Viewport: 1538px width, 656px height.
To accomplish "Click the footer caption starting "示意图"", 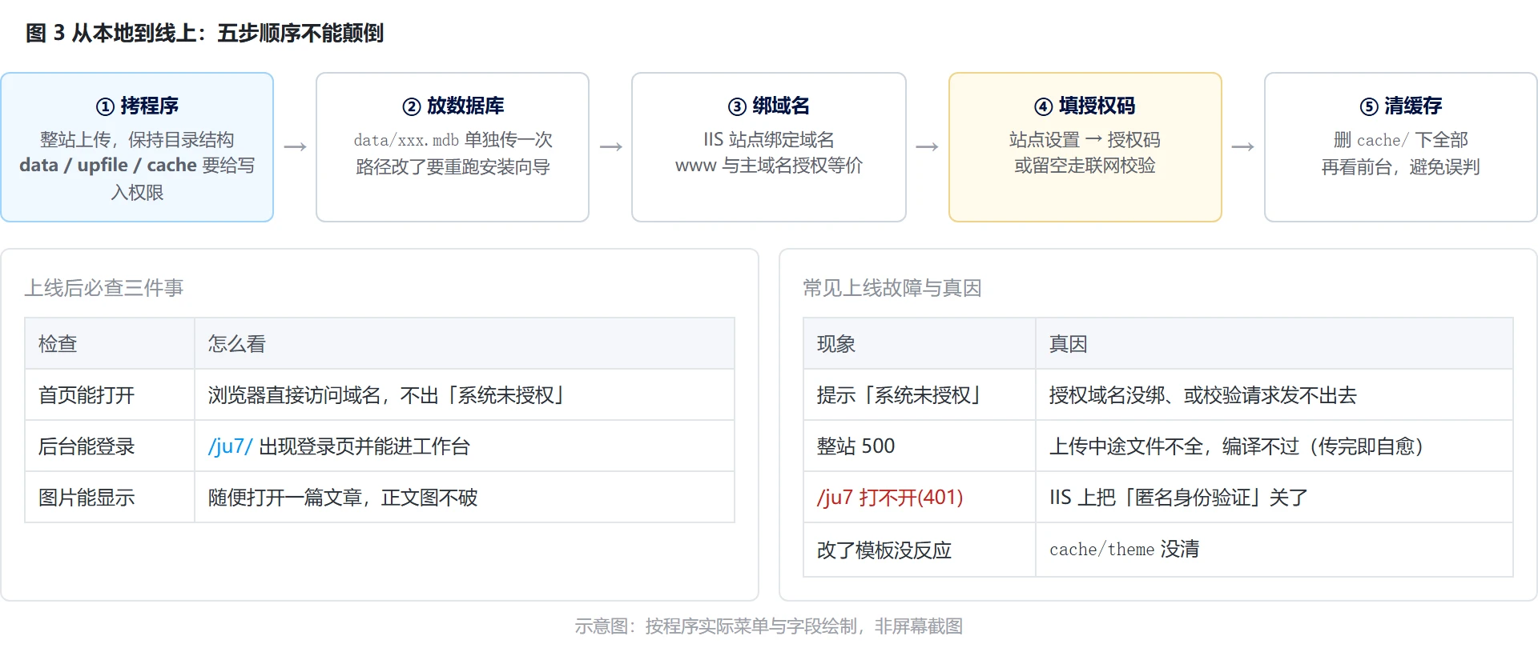I will click(x=769, y=626).
